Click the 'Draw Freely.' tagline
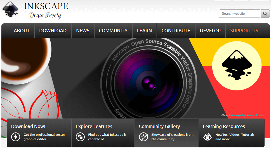Viewport: 271px width, 148px height. click(46, 15)
